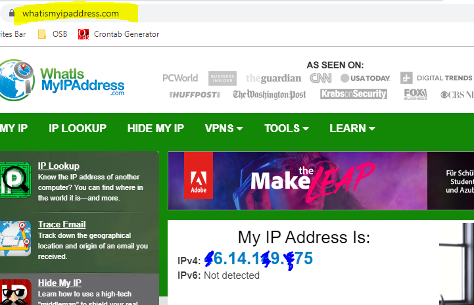Click the 'AS SEEN ON:' label
This screenshot has height=305, width=474.
[x=335, y=65]
